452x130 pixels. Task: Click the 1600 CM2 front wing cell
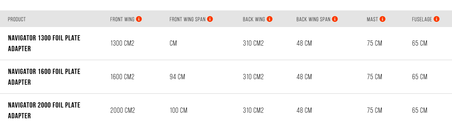point(122,77)
